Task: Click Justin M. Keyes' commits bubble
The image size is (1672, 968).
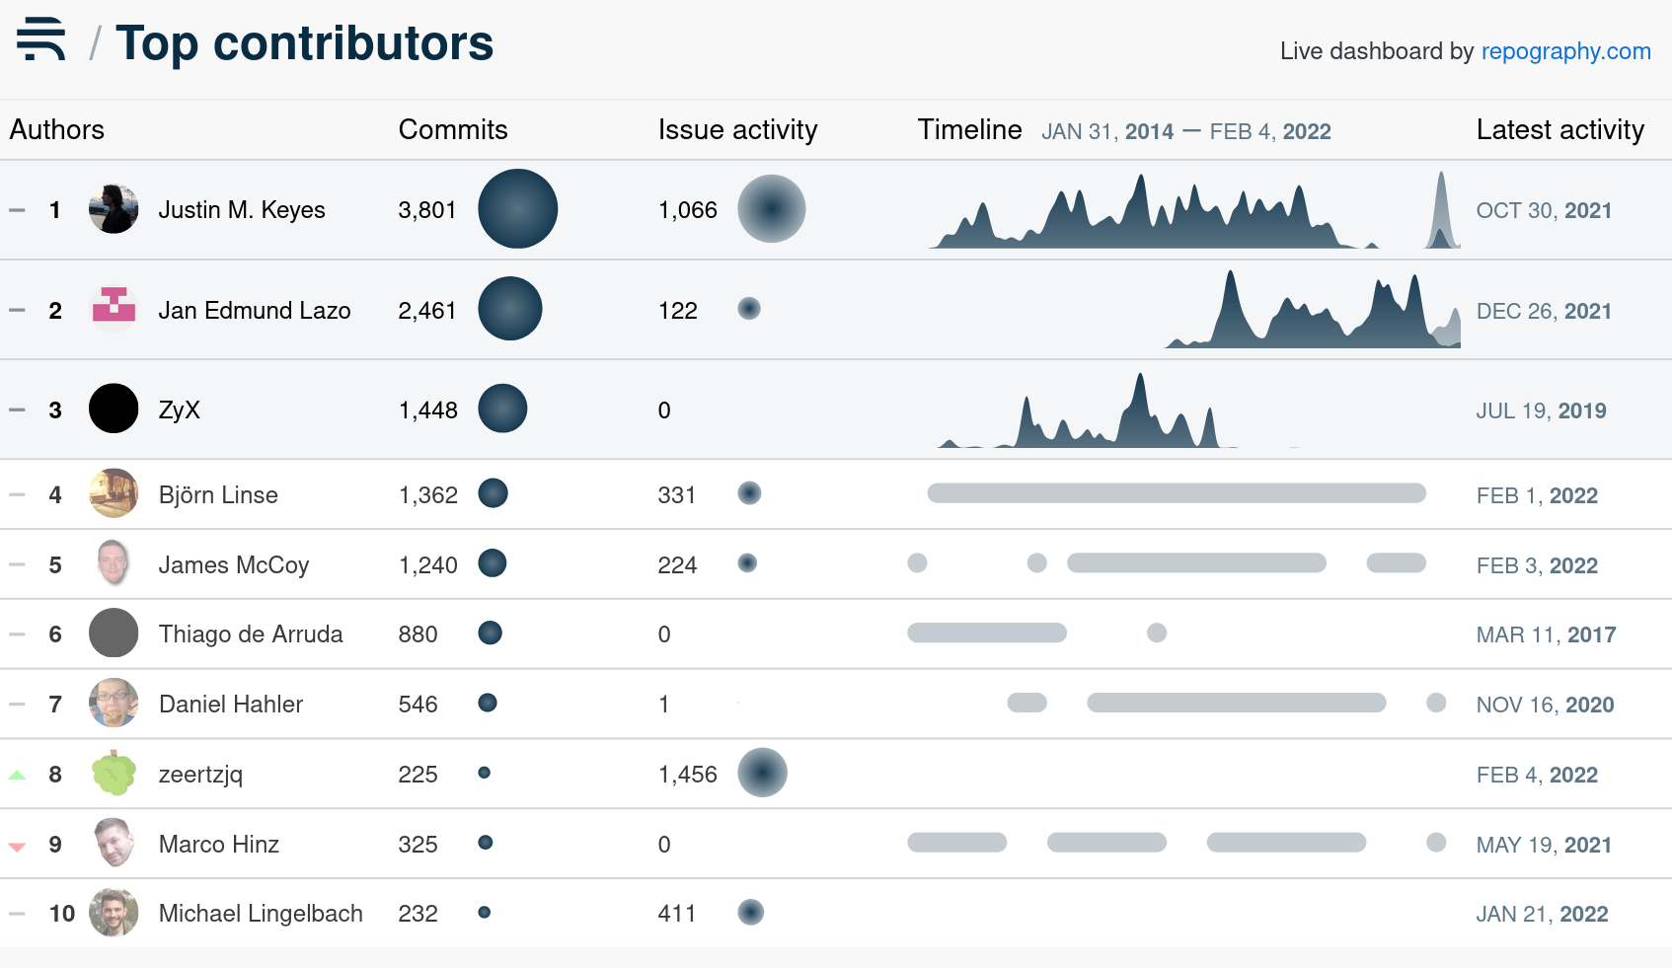Action: click(517, 209)
